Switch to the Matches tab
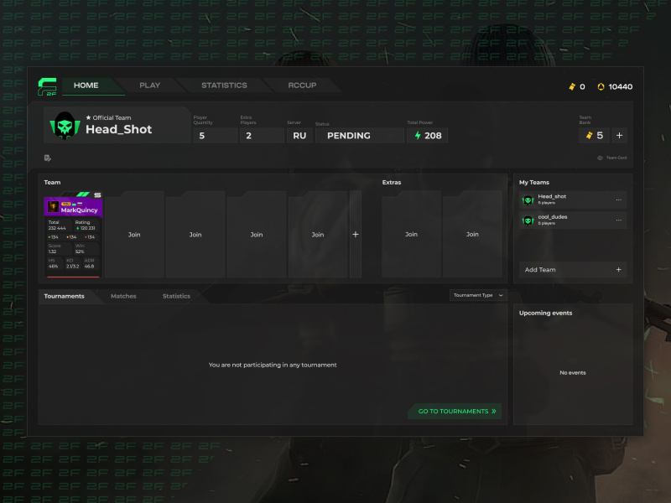The height and width of the screenshot is (503, 671). 123,295
